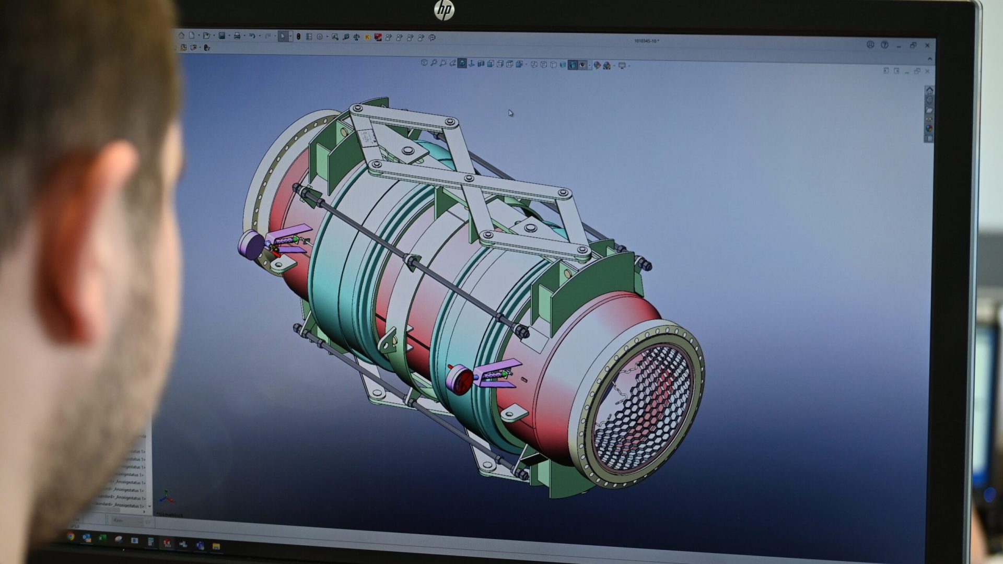Viewport: 1003px width, 564px height.
Task: Expand the Undo history dropdown arrow
Action: (260, 36)
